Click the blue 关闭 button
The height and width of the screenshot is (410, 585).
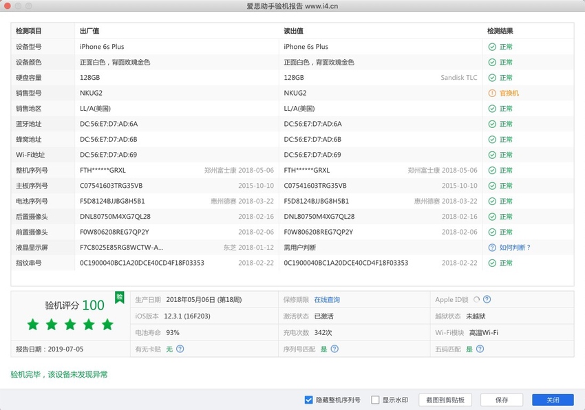click(553, 400)
